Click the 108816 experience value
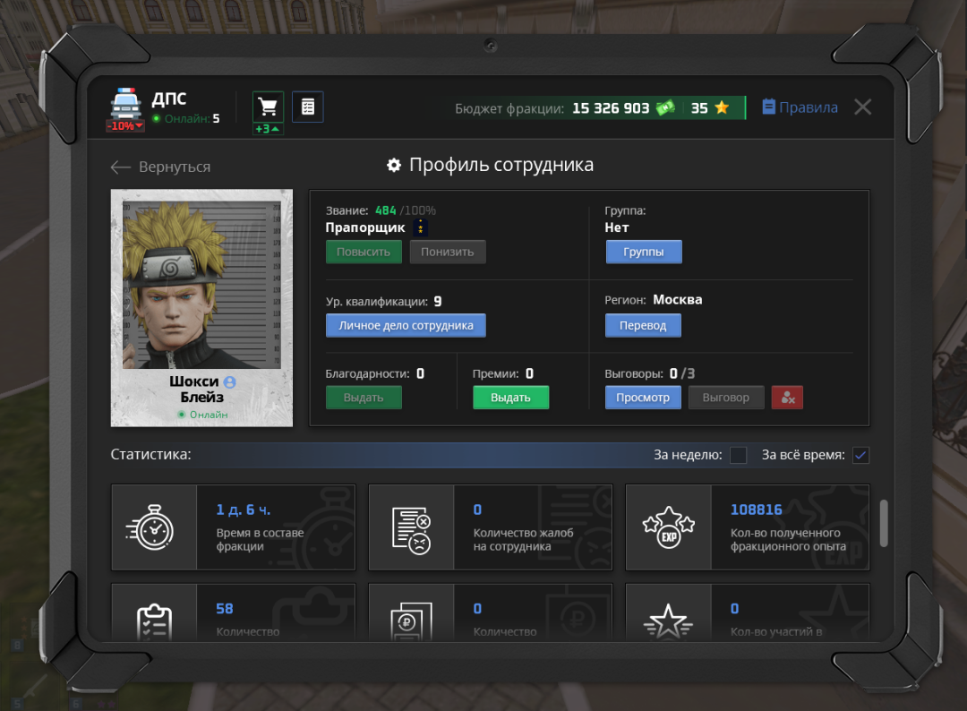Screen dimensions: 967x711 click(756, 510)
